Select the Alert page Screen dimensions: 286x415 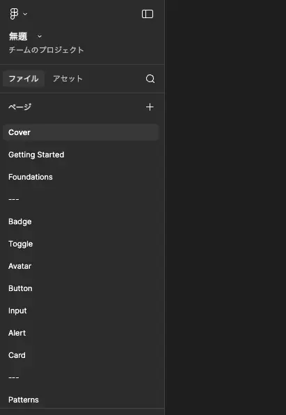coord(81,333)
